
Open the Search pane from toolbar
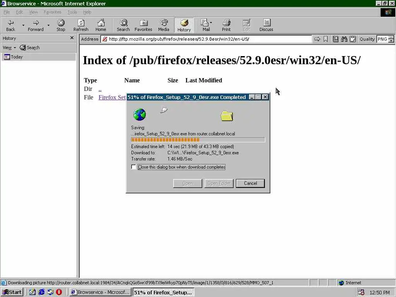pos(123,25)
